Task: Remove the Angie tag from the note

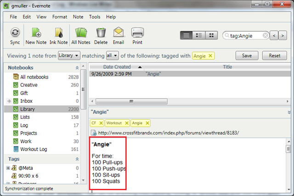Action: pyautogui.click(x=147, y=123)
